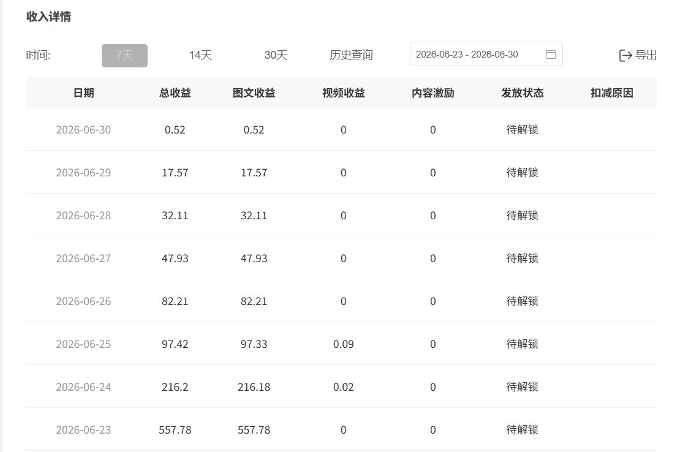Click 待解锁 status in 2026-06-29 row
The image size is (680, 452).
(x=523, y=173)
